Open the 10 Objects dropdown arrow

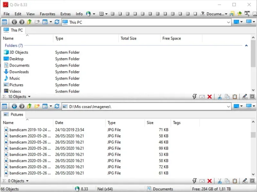pos(29,97)
